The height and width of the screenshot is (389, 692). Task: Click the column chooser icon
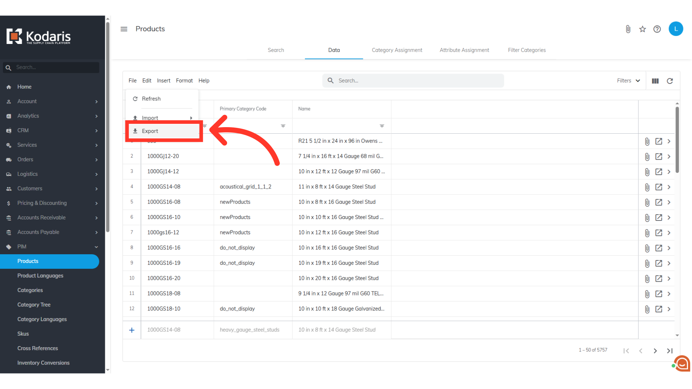coord(655,81)
